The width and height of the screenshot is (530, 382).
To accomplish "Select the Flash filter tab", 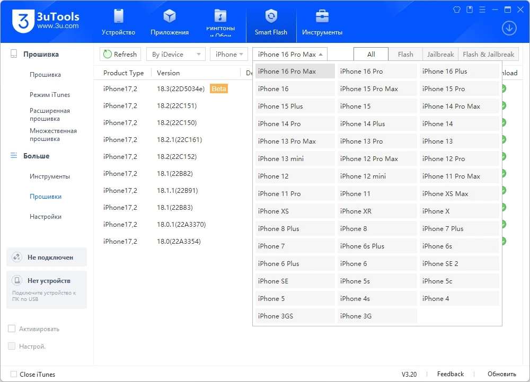I will [x=405, y=54].
